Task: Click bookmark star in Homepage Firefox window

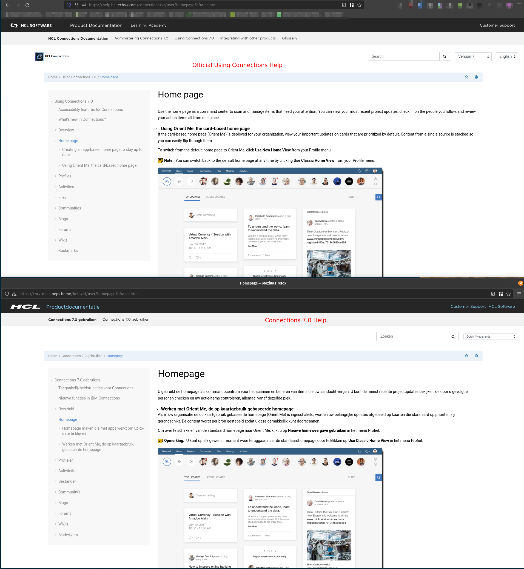Action: [x=508, y=294]
